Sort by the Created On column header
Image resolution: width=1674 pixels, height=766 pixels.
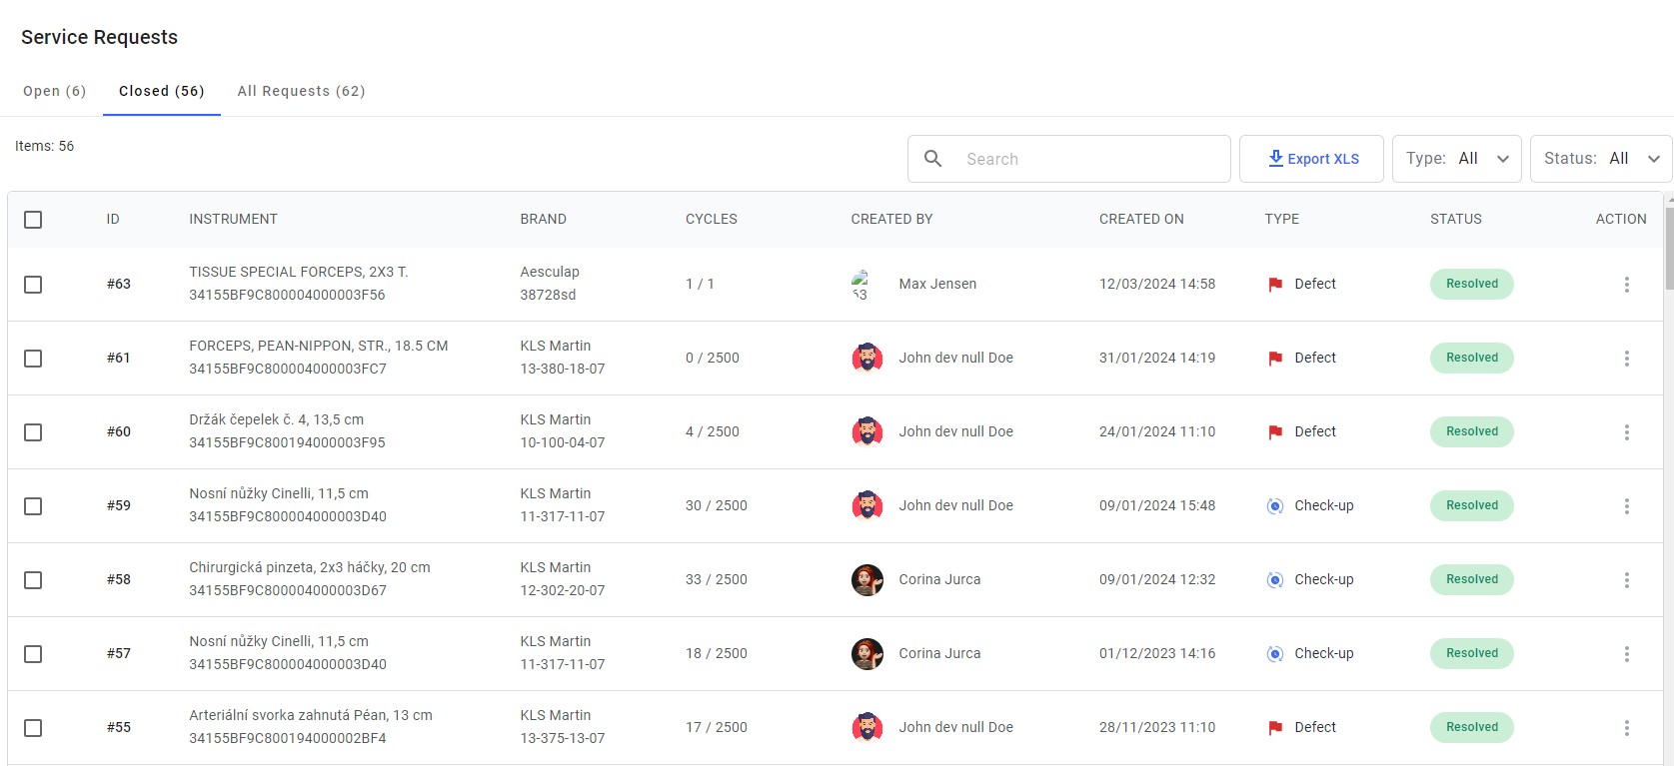pos(1141,220)
